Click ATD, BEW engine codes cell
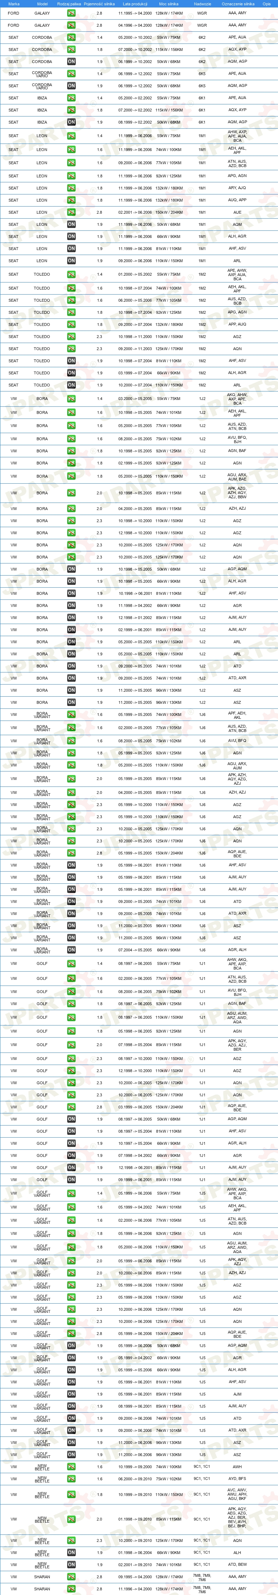 coord(237,1565)
